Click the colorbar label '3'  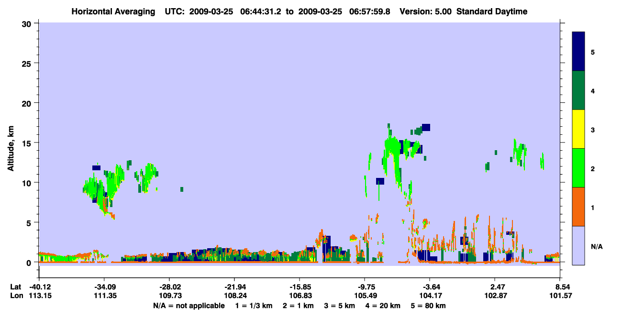(592, 129)
